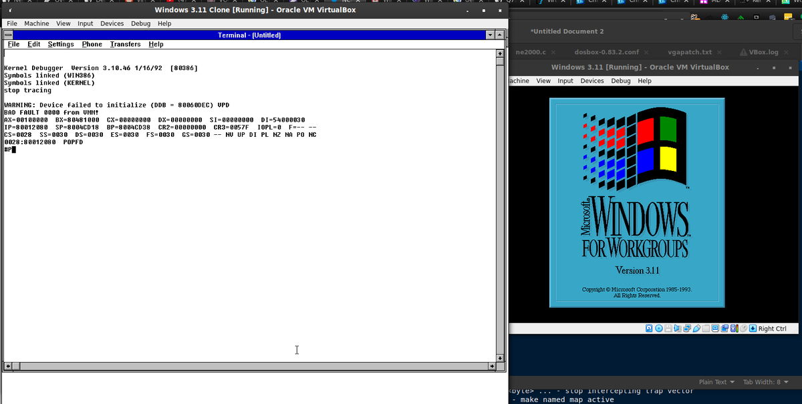Viewport: 802px width, 404px height.
Task: Click the *Untitled Document 2 editor title
Action: pos(567,31)
